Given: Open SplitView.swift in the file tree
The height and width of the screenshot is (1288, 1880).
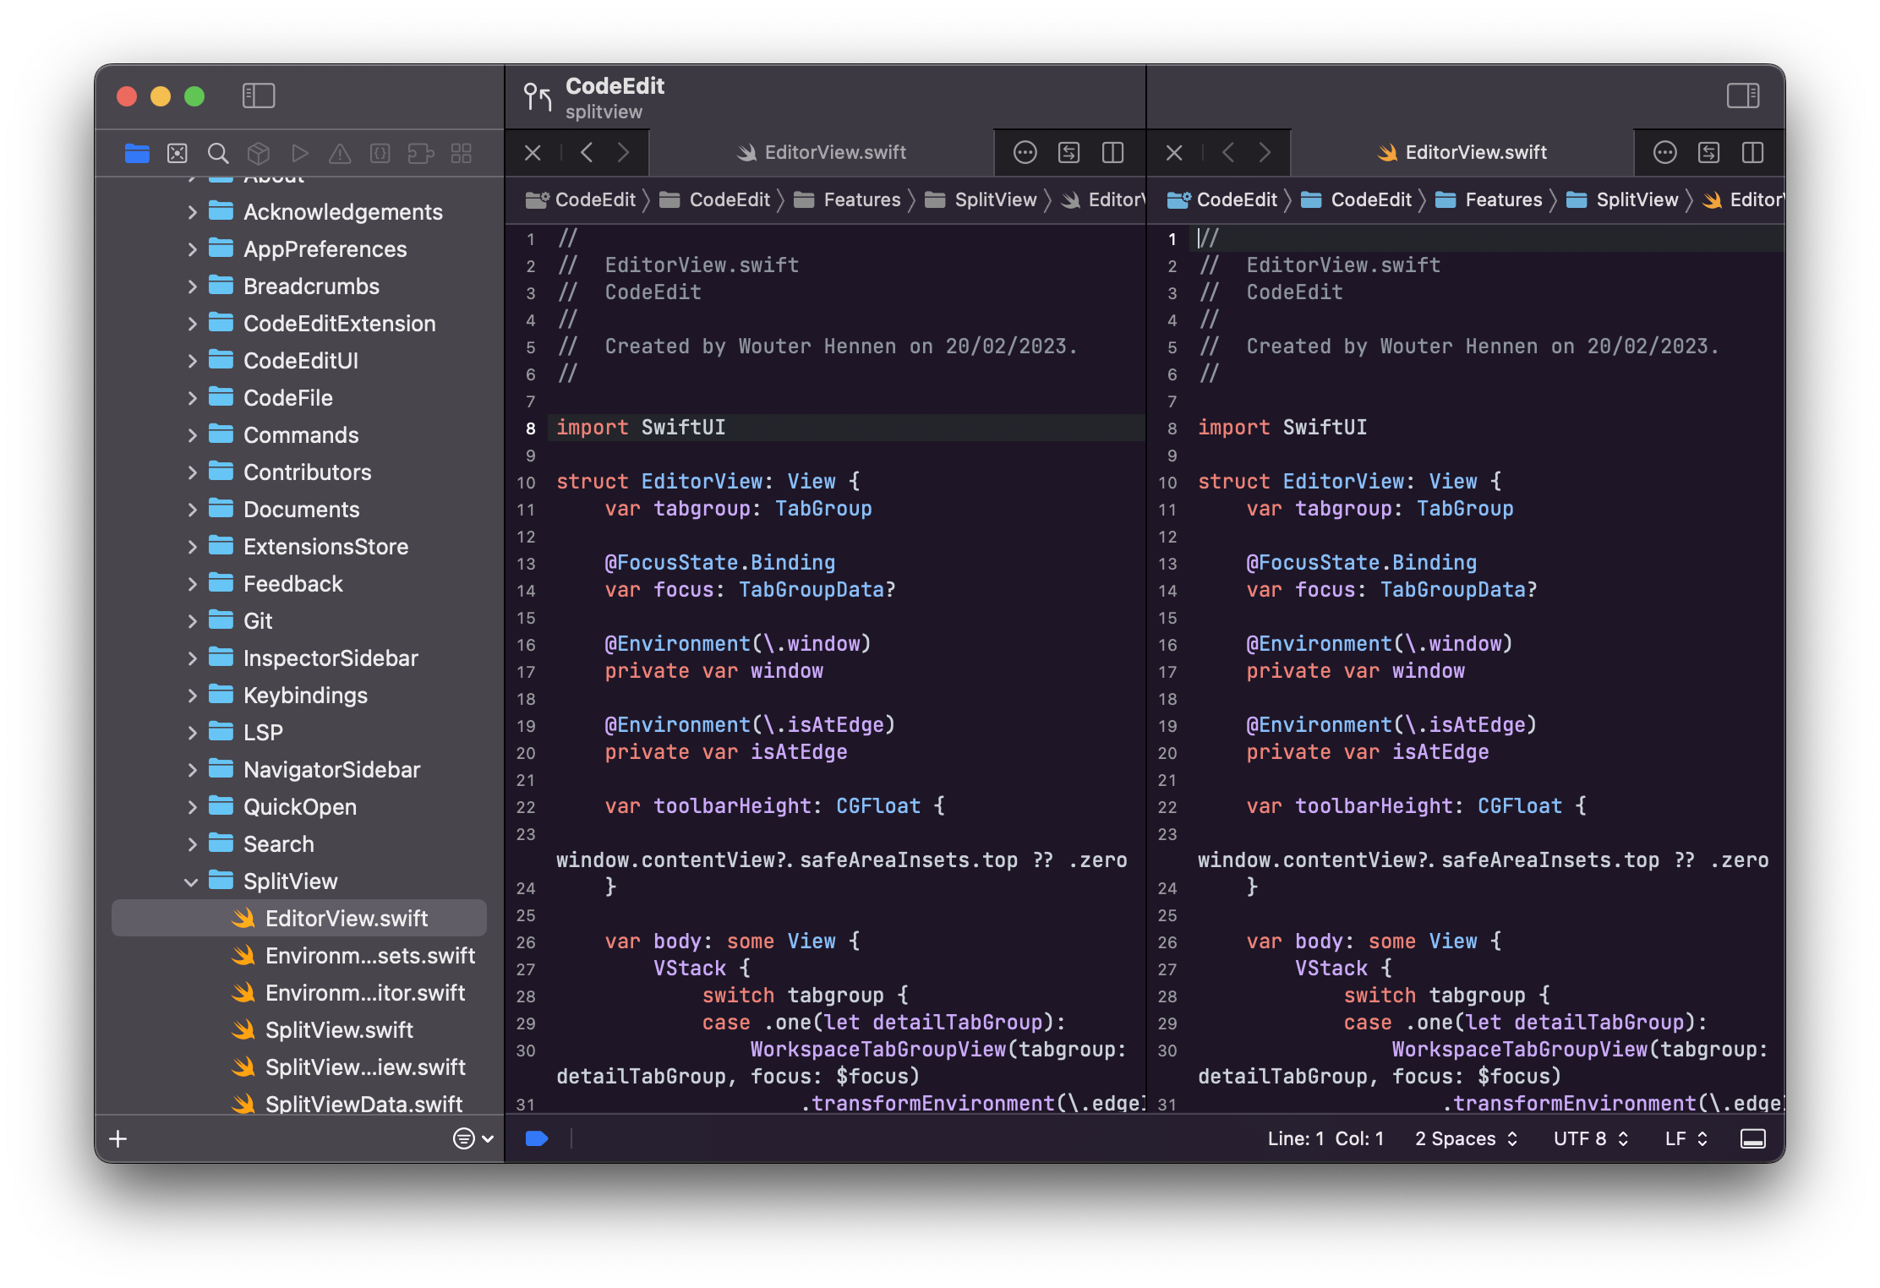Looking at the screenshot, I should tap(300, 1030).
